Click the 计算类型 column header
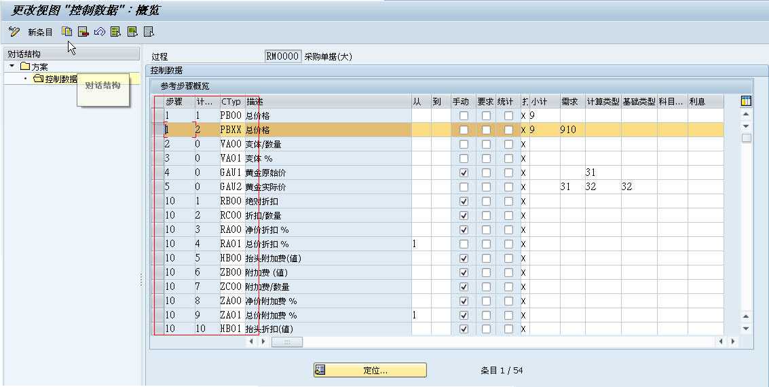This screenshot has width=769, height=387. coord(603,102)
